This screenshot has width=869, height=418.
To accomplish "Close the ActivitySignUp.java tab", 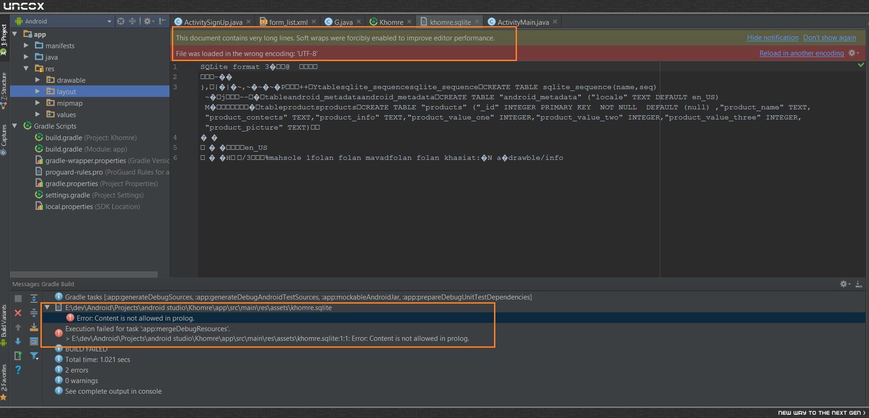I will (x=249, y=22).
